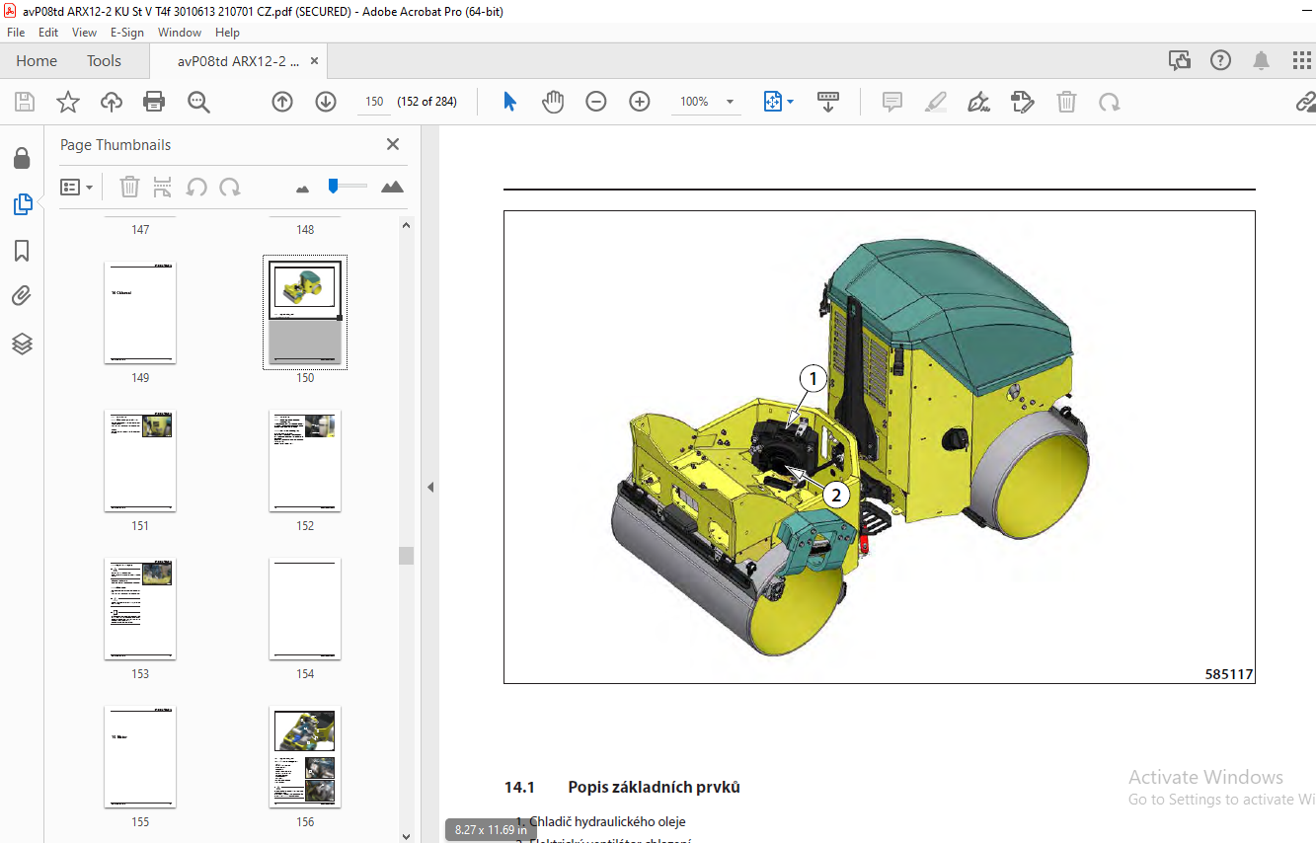Viewport: 1316px width, 843px height.
Task: Click the stamp/edit tool icon
Action: pyautogui.click(x=1023, y=102)
